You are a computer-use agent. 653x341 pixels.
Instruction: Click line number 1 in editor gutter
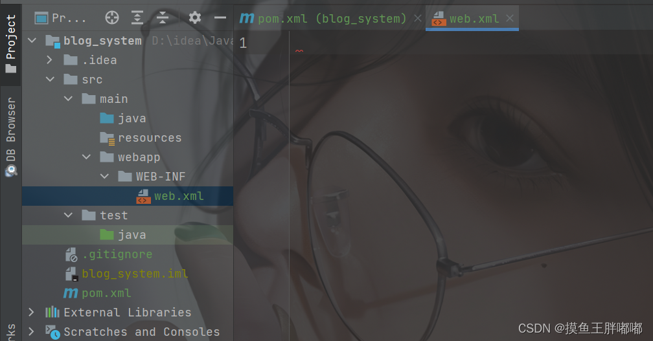pos(243,43)
